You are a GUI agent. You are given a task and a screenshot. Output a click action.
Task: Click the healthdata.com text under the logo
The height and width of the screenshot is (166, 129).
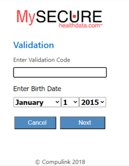point(79,26)
